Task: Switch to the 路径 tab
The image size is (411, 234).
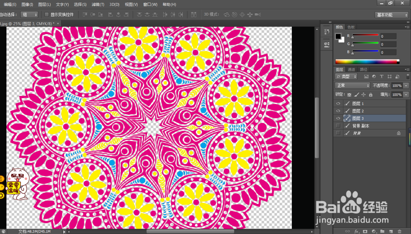Action: coord(364,69)
